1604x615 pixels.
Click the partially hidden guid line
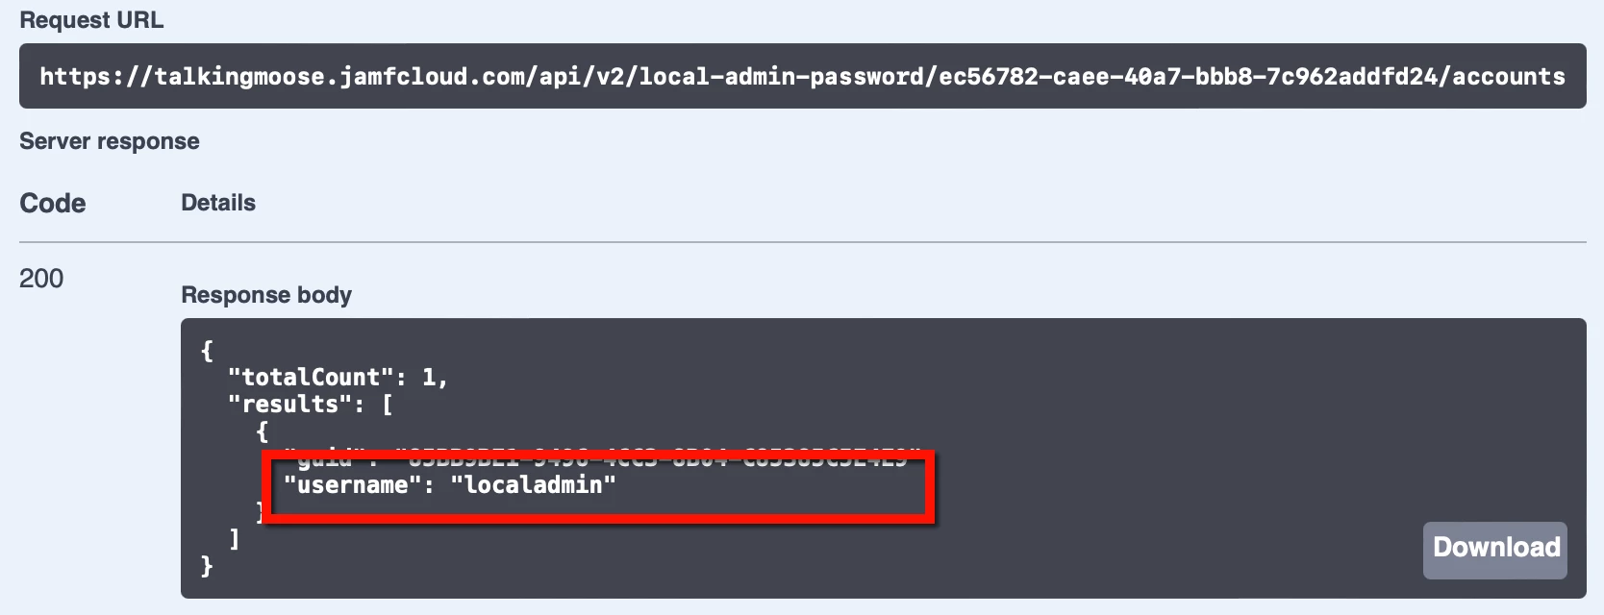click(x=603, y=458)
